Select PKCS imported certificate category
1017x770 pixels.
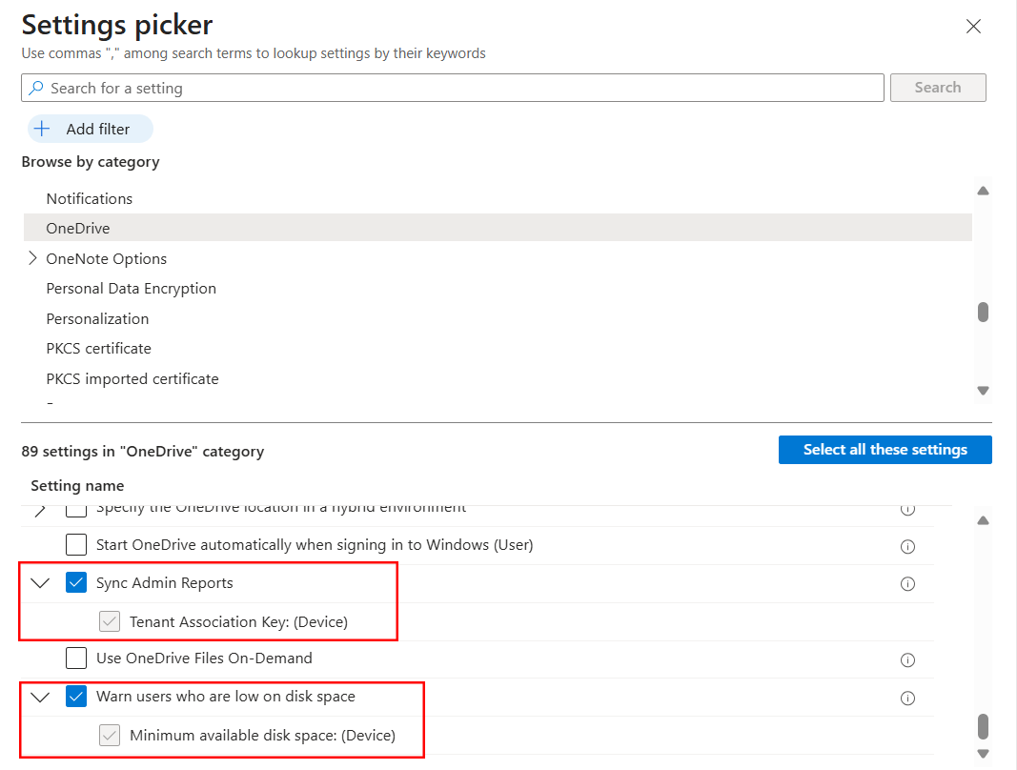[132, 379]
